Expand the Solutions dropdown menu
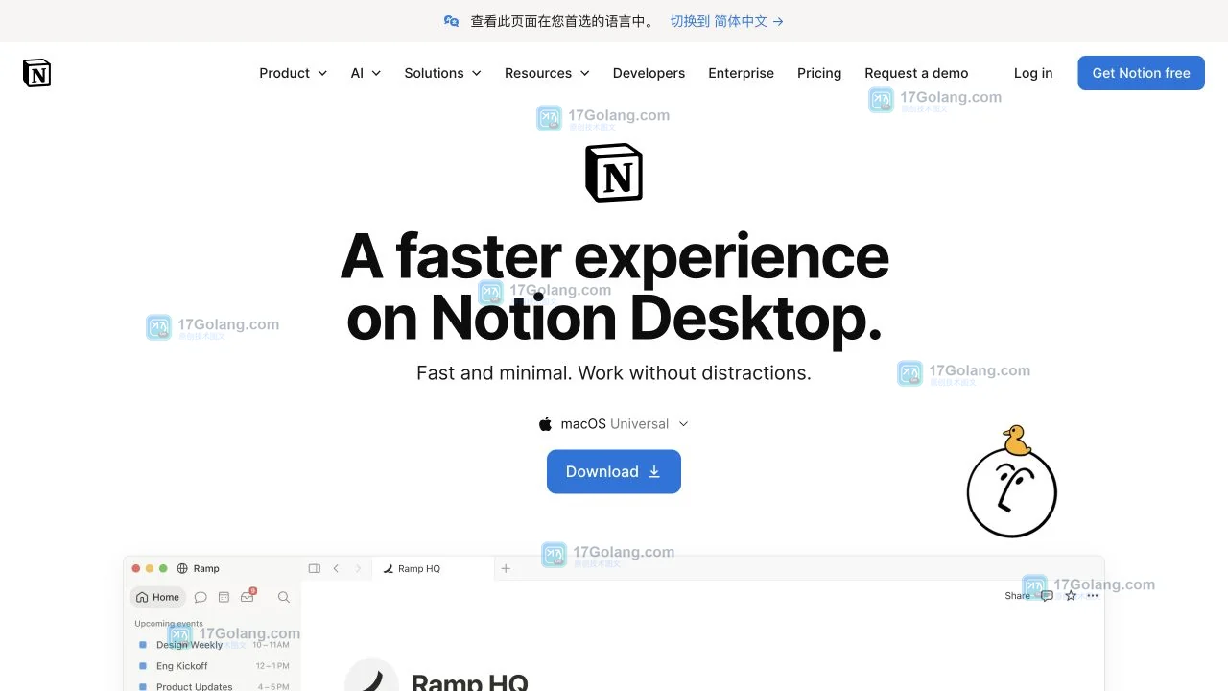The height and width of the screenshot is (691, 1228). (442, 73)
